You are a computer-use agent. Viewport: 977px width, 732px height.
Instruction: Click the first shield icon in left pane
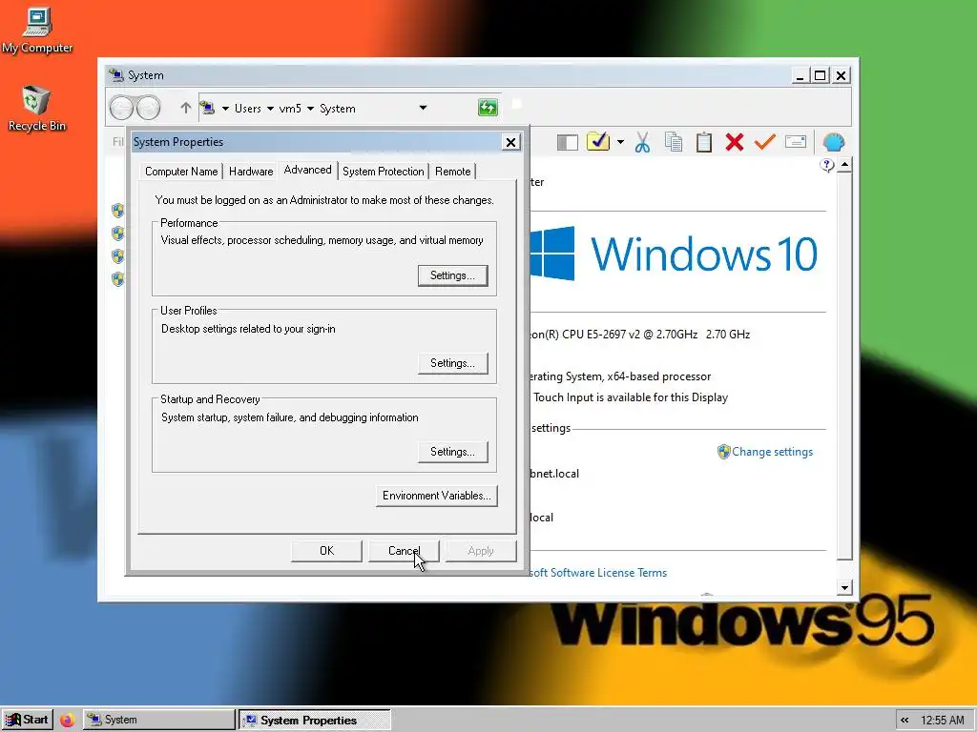tap(117, 211)
